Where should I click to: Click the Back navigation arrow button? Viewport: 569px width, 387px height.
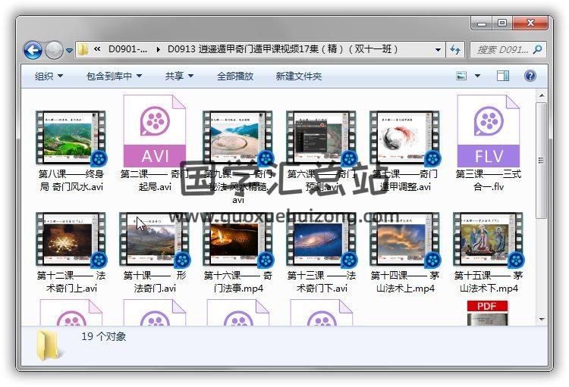33,50
